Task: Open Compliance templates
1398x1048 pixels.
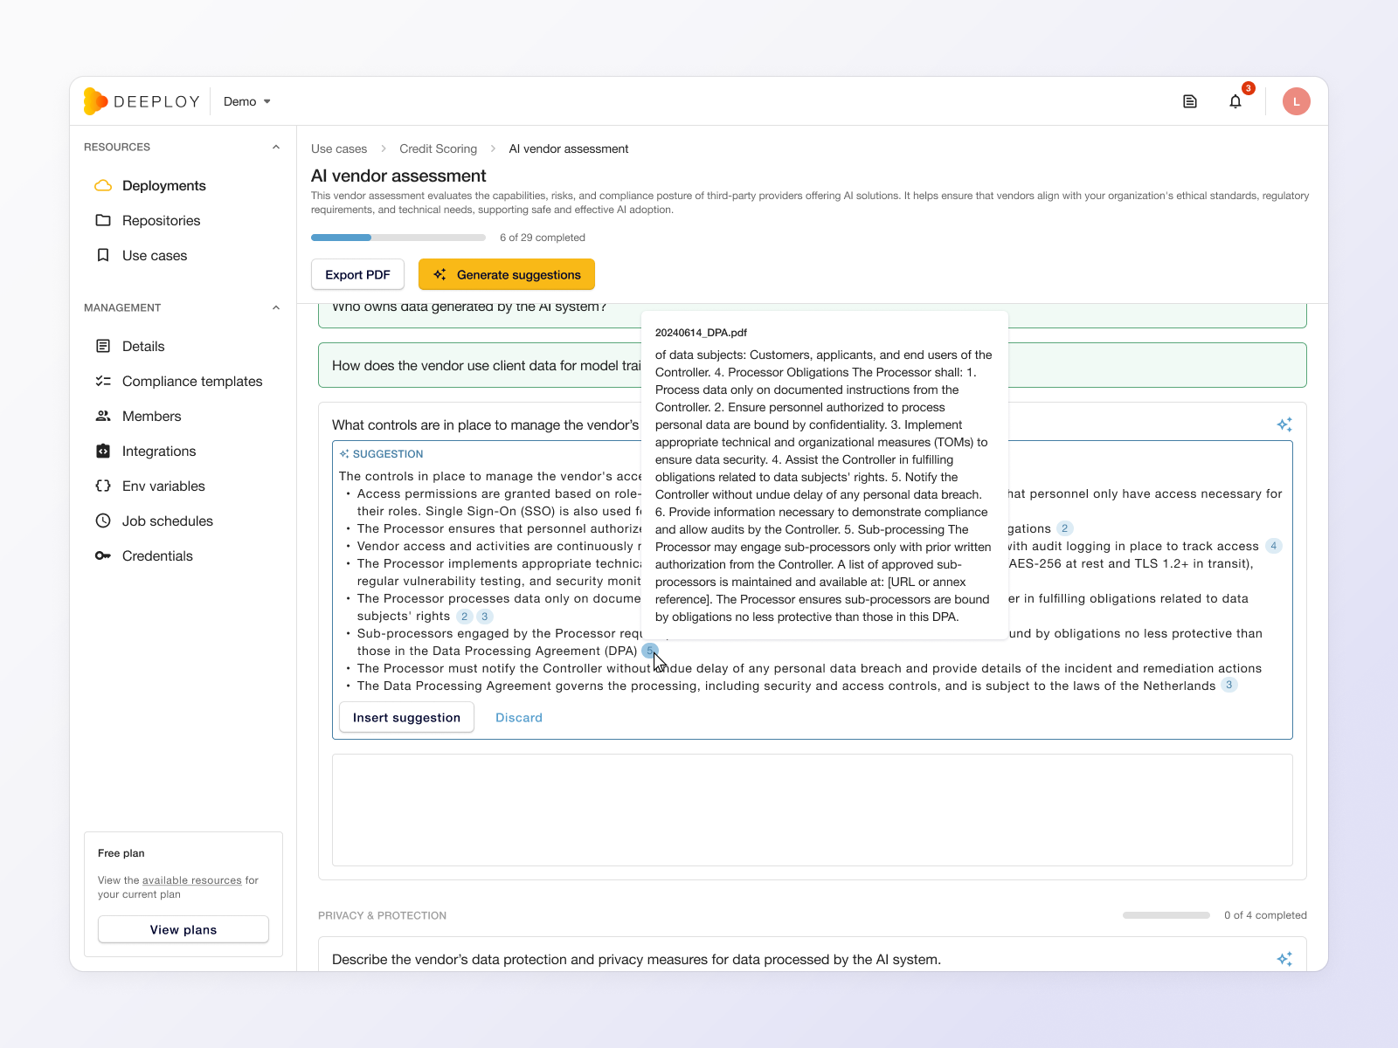Action: click(192, 381)
